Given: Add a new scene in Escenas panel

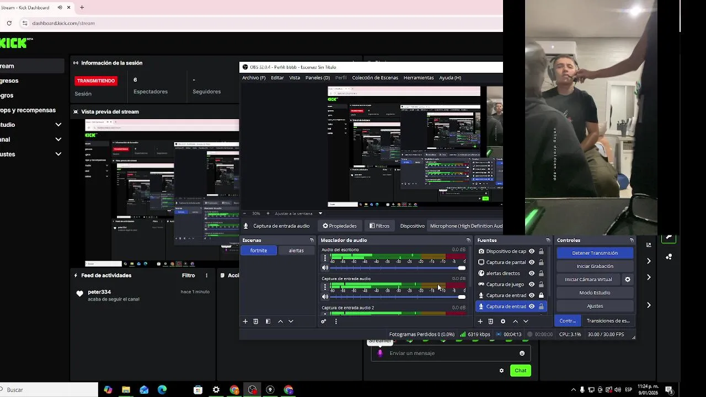Looking at the screenshot, I should pos(245,321).
